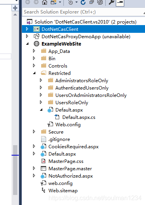
Task: Open Properties via the wrench icon
Action: click(111, 2)
